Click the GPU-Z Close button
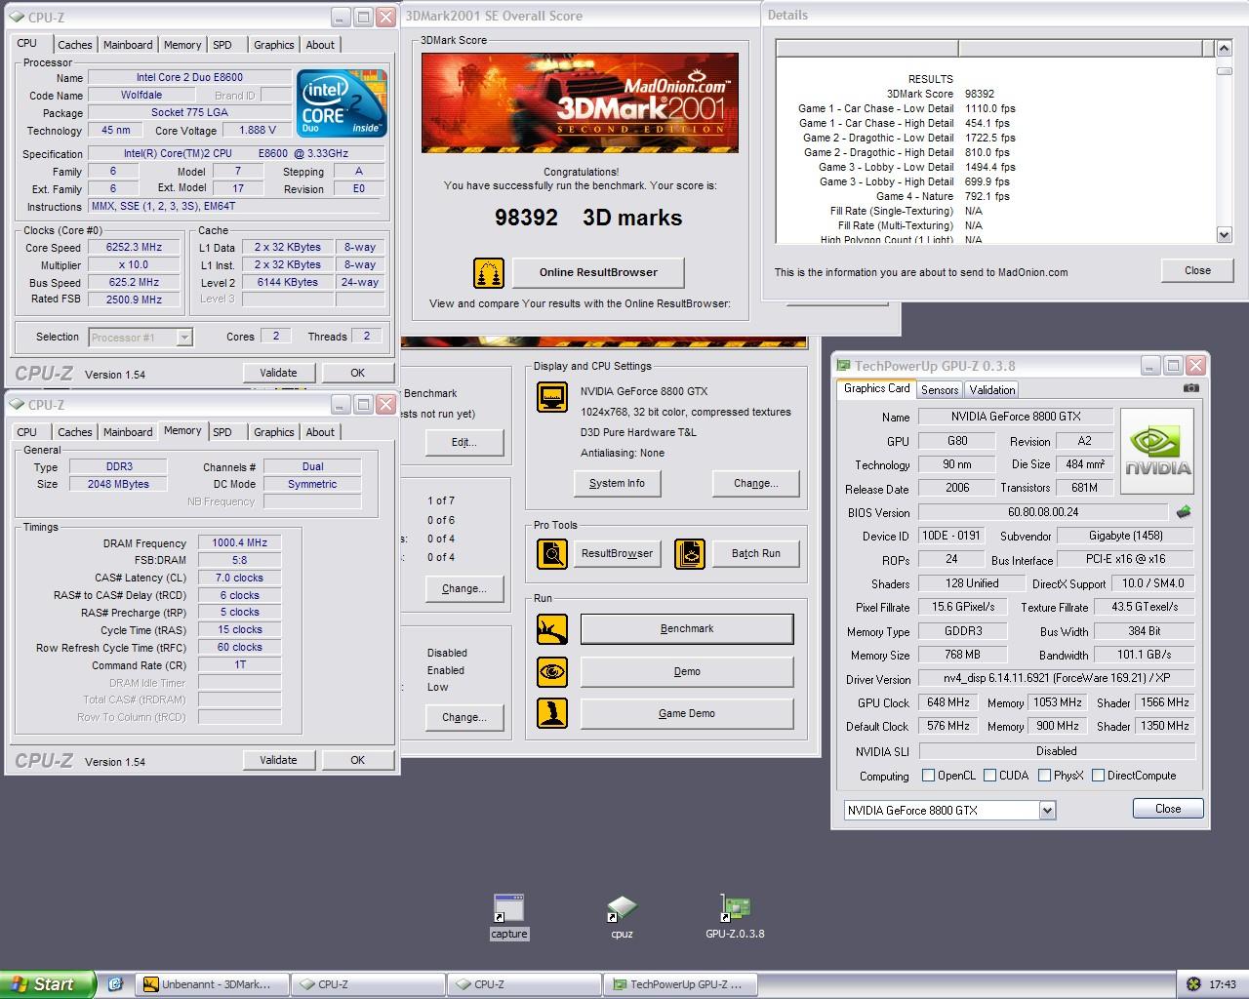 [x=1168, y=809]
